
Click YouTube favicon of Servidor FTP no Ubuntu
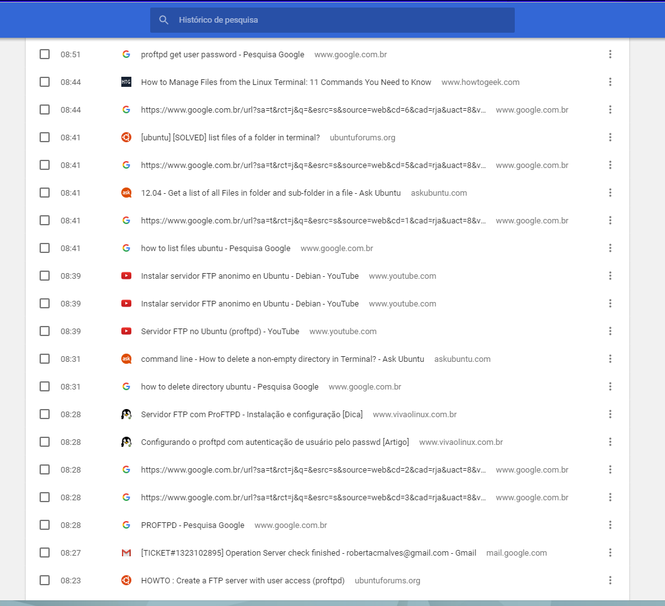pyautogui.click(x=126, y=331)
